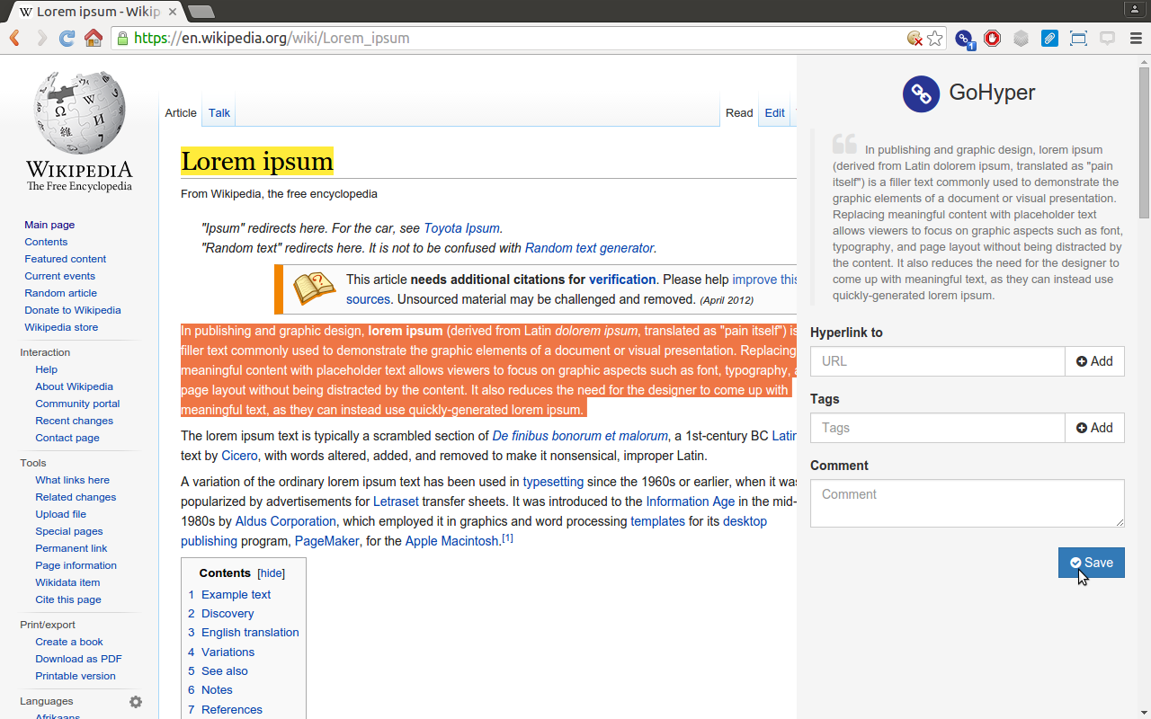
Task: Click the gray cube extension icon
Action: (x=1021, y=38)
